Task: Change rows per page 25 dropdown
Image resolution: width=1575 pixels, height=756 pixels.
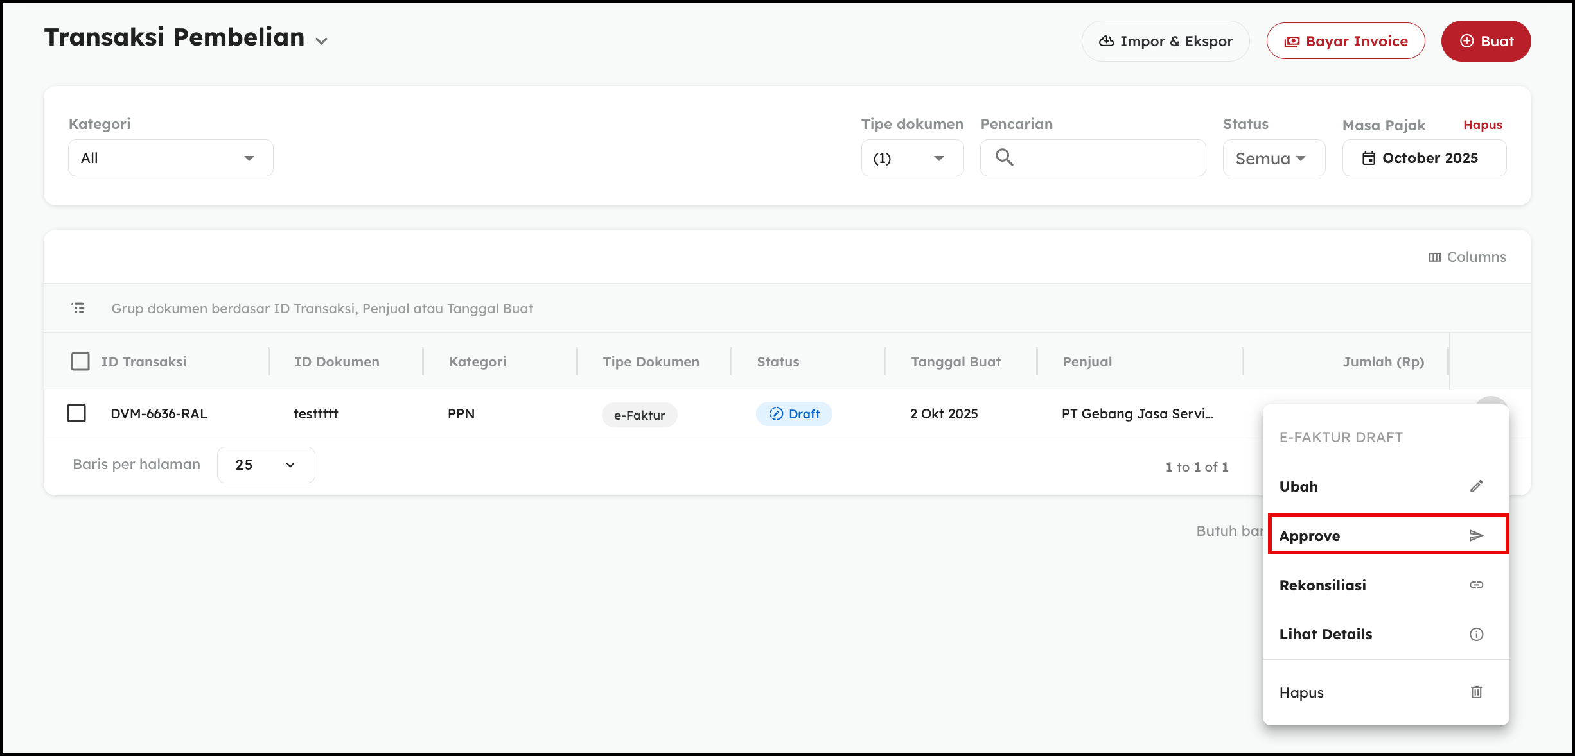Action: [x=265, y=465]
